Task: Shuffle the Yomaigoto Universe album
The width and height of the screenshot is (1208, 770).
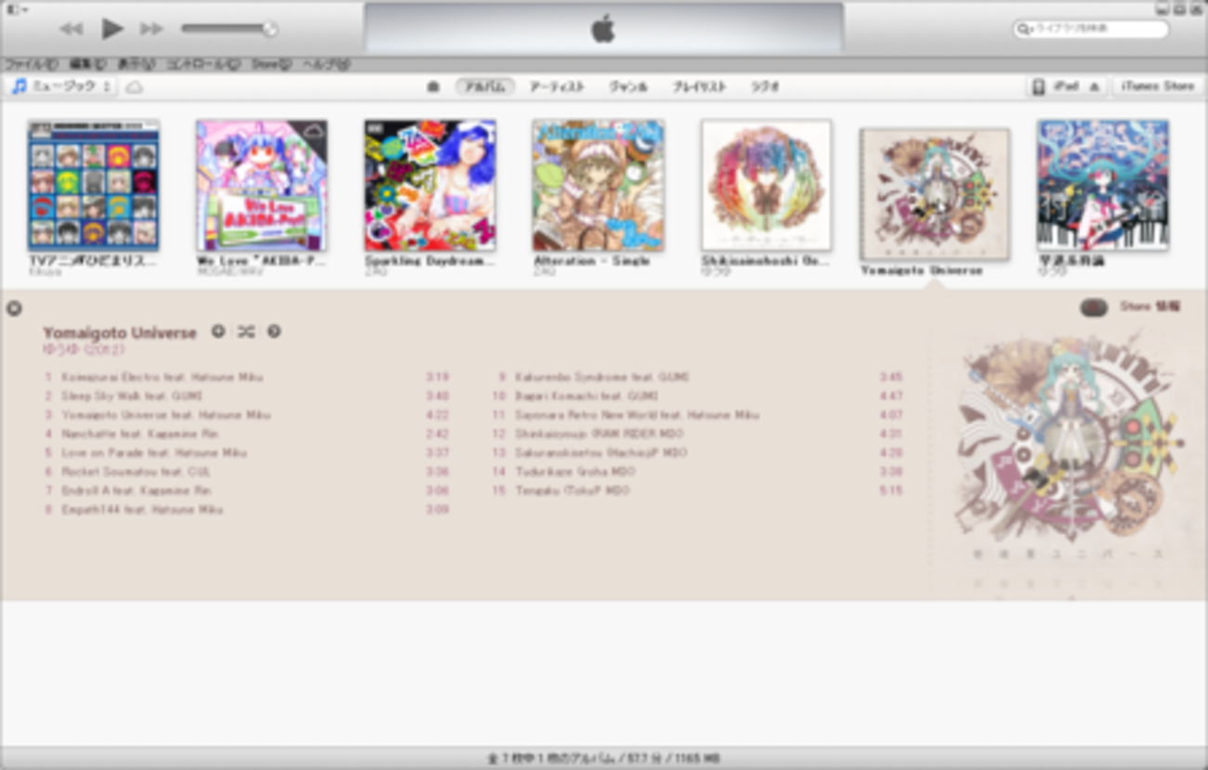Action: [246, 332]
